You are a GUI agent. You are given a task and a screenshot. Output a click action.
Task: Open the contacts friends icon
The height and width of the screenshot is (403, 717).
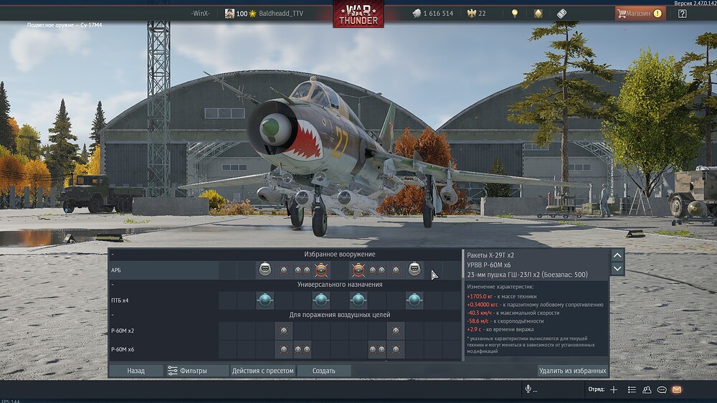coord(647,389)
